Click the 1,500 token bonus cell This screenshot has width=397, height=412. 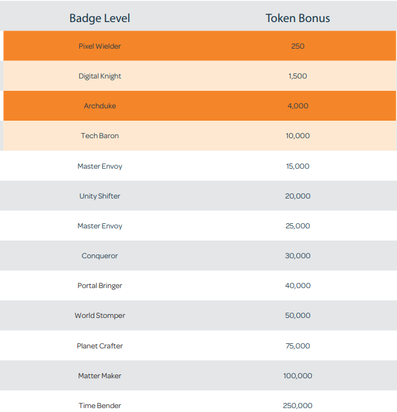pyautogui.click(x=298, y=76)
